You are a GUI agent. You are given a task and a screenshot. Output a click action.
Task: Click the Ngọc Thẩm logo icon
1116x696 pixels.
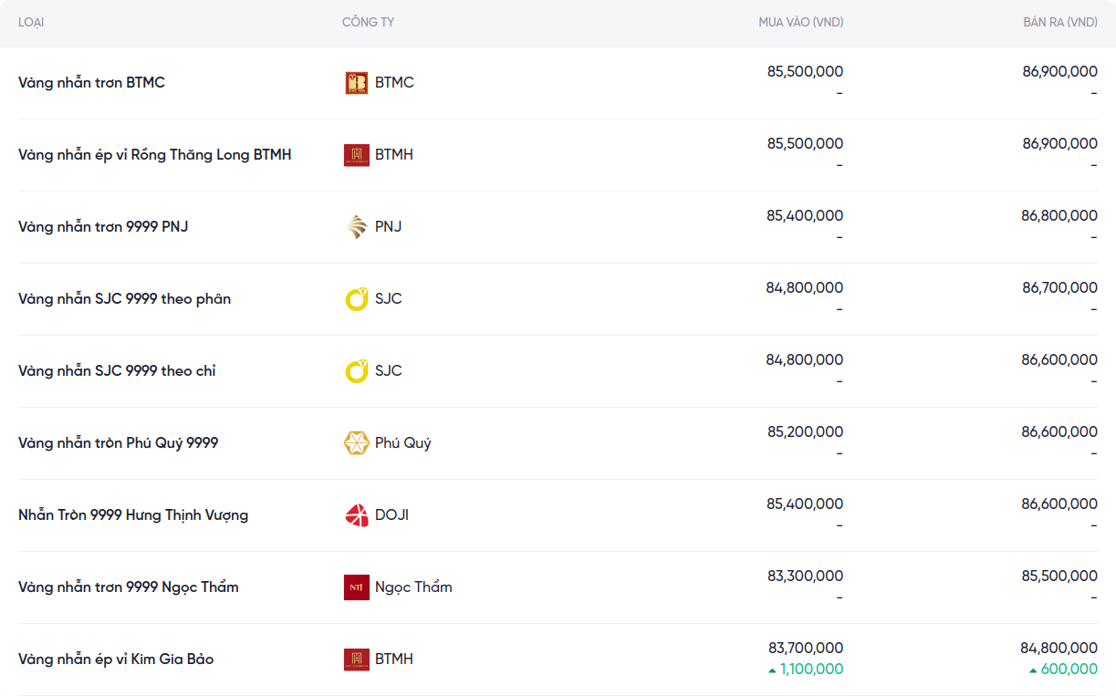(356, 587)
